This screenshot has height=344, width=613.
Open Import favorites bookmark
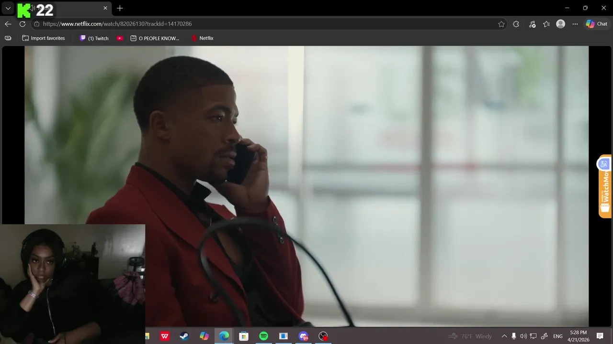click(44, 38)
